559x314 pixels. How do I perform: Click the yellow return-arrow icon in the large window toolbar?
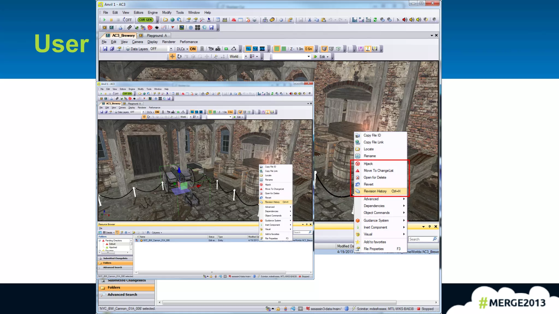(x=272, y=20)
